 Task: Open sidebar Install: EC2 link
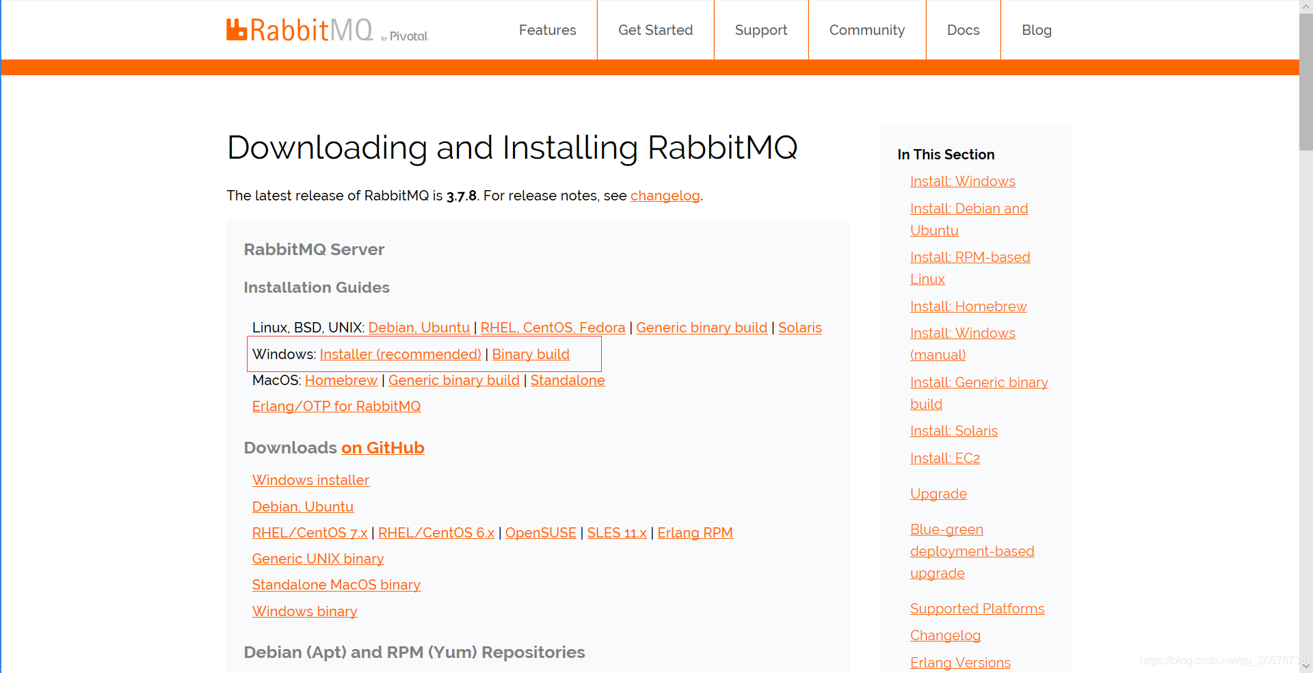[944, 458]
